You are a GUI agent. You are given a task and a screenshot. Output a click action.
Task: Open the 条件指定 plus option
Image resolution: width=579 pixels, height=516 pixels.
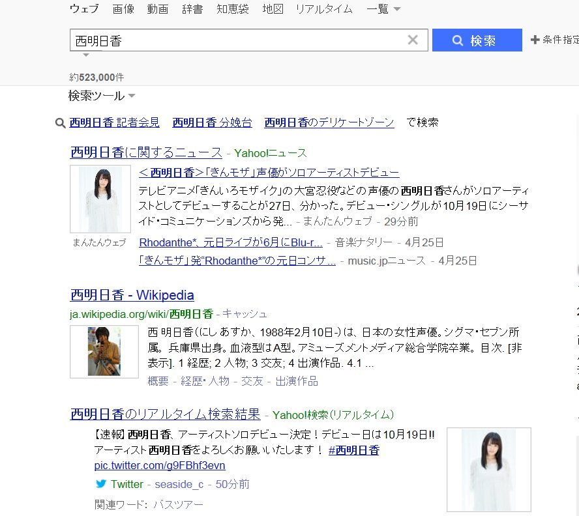tap(555, 40)
